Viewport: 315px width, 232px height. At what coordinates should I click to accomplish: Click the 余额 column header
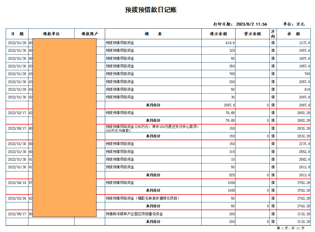(x=294, y=34)
